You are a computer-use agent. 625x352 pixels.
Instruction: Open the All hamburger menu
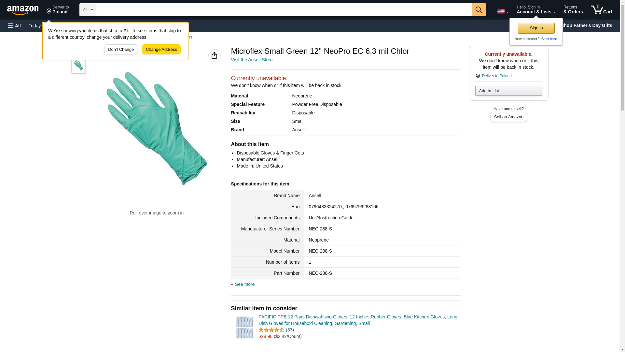[14, 26]
